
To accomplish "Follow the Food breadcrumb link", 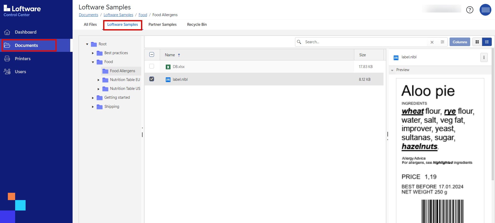I will pyautogui.click(x=143, y=15).
